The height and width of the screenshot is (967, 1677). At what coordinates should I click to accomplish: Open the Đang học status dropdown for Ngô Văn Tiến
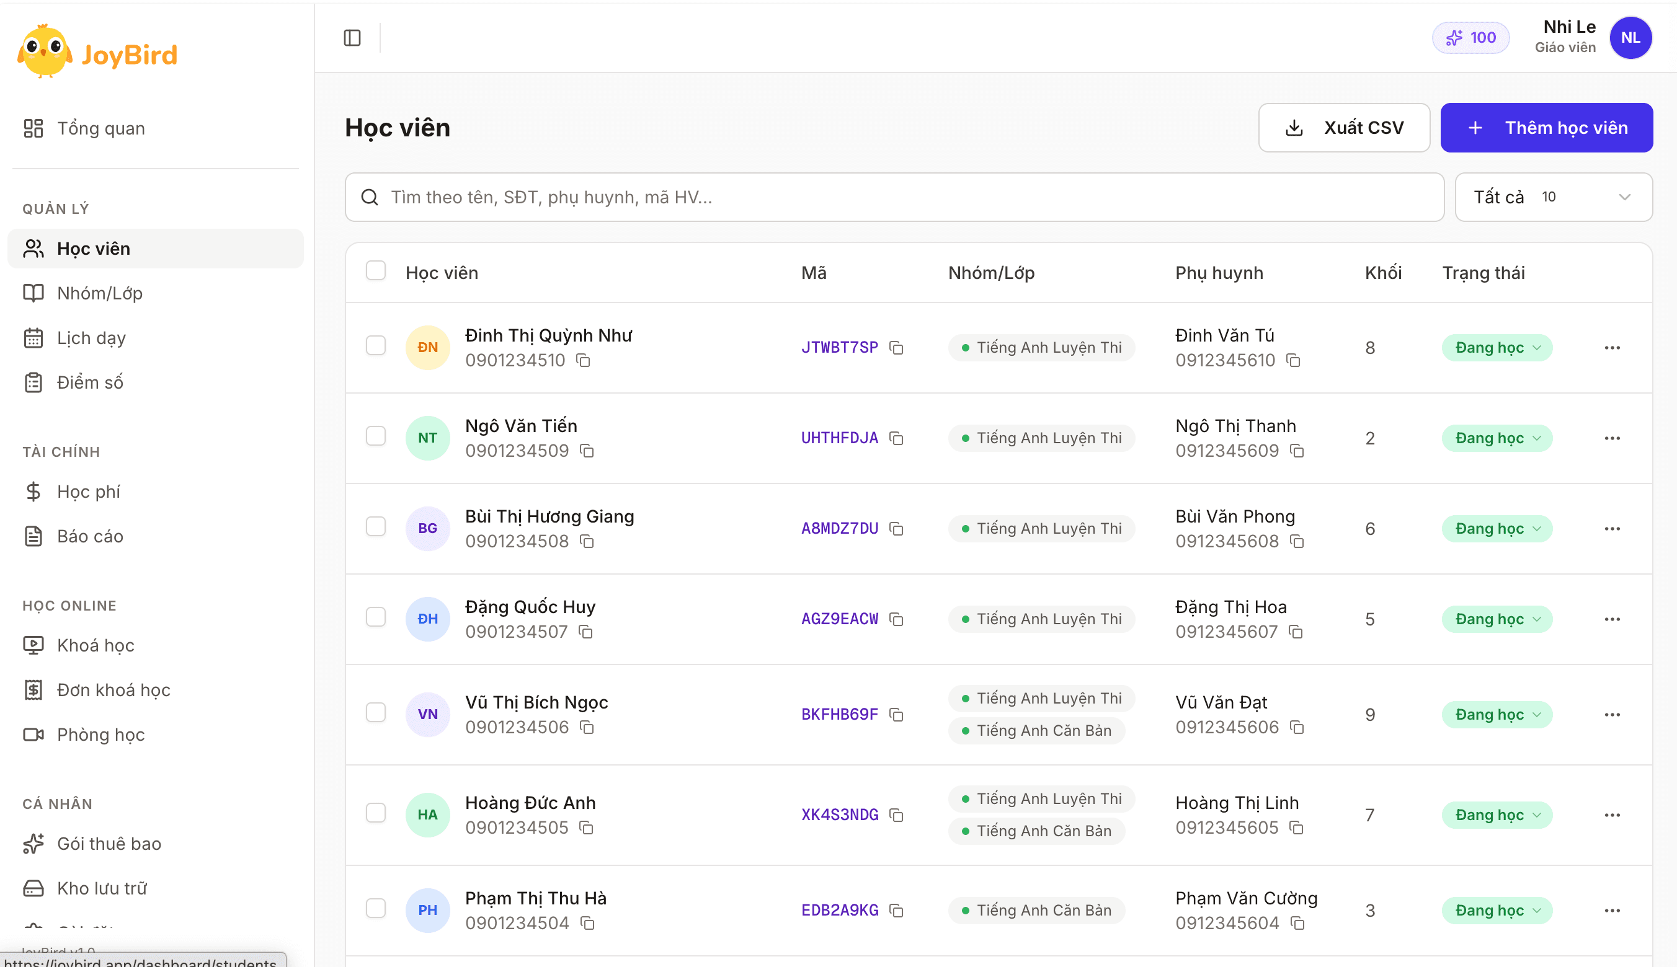click(x=1497, y=438)
